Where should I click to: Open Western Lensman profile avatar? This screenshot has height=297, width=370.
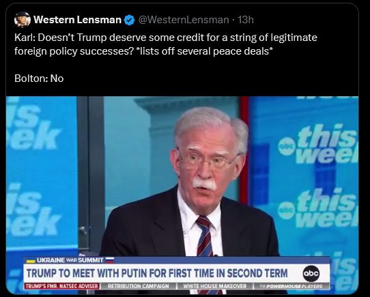(x=23, y=20)
